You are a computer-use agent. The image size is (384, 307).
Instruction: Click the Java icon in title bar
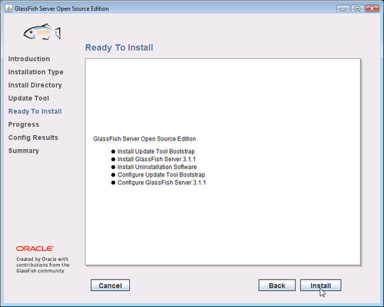(x=8, y=8)
